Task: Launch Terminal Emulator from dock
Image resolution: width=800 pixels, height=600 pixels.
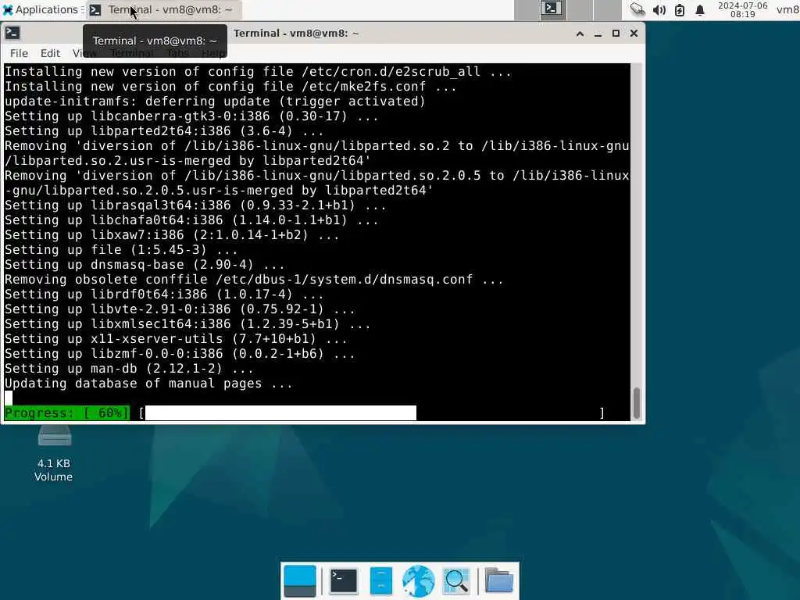Action: tap(344, 581)
